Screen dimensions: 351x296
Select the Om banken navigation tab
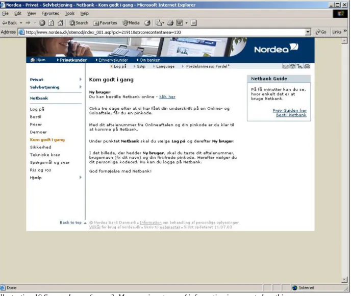tap(148, 60)
